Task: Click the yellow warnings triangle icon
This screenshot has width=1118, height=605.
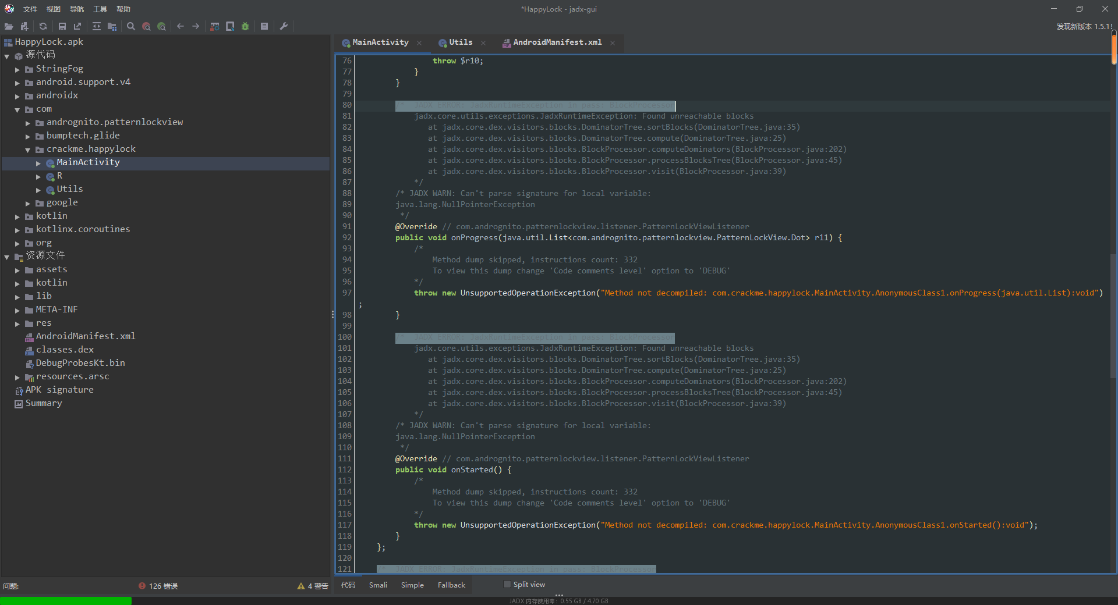Action: click(301, 586)
